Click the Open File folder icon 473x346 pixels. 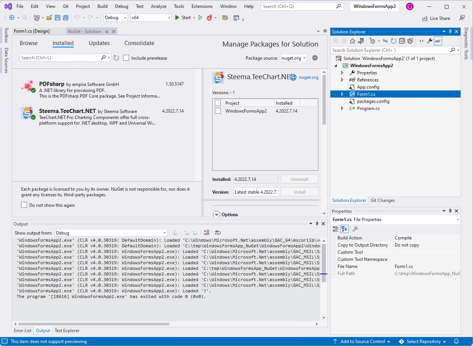49,18
